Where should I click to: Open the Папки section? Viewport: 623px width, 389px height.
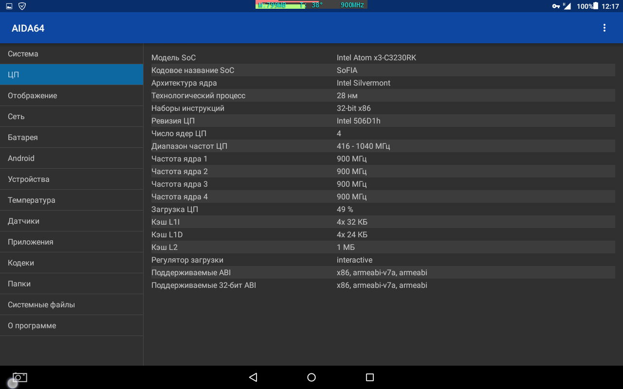(x=72, y=284)
